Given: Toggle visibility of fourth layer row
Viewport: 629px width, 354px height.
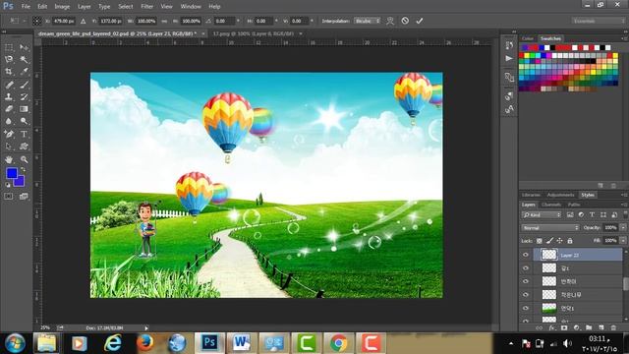Looking at the screenshot, I should [526, 295].
